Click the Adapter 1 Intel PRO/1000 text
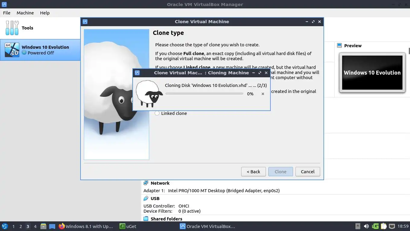 coord(224,191)
